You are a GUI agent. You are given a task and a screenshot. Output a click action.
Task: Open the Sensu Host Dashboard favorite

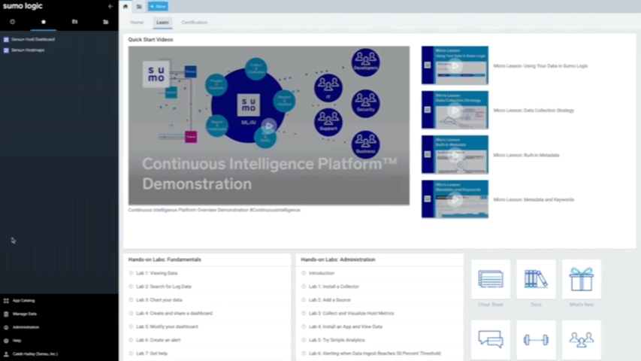(x=33, y=40)
